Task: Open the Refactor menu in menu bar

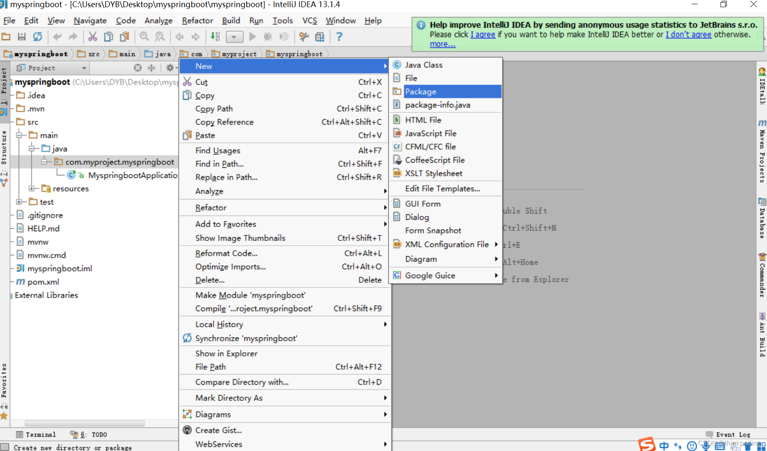Action: [x=197, y=20]
